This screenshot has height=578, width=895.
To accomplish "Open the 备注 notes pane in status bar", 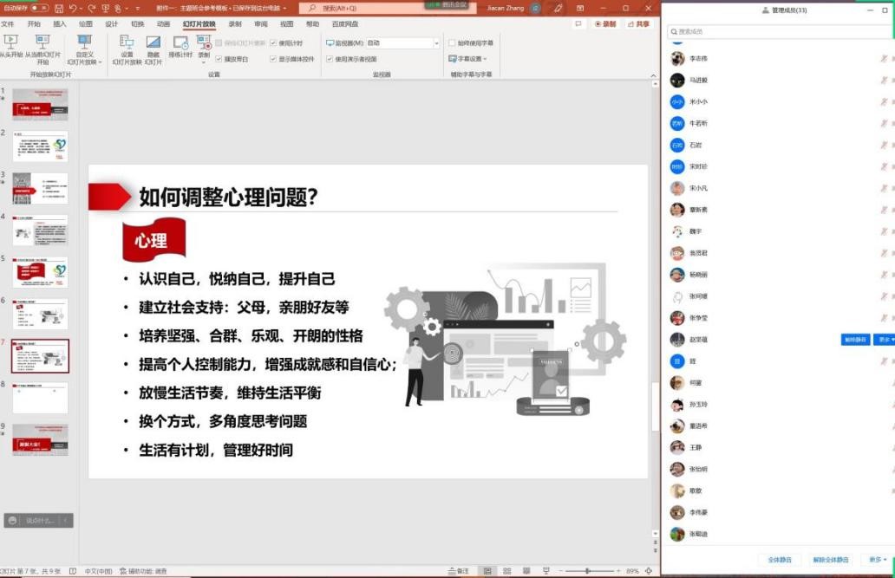I will point(459,571).
